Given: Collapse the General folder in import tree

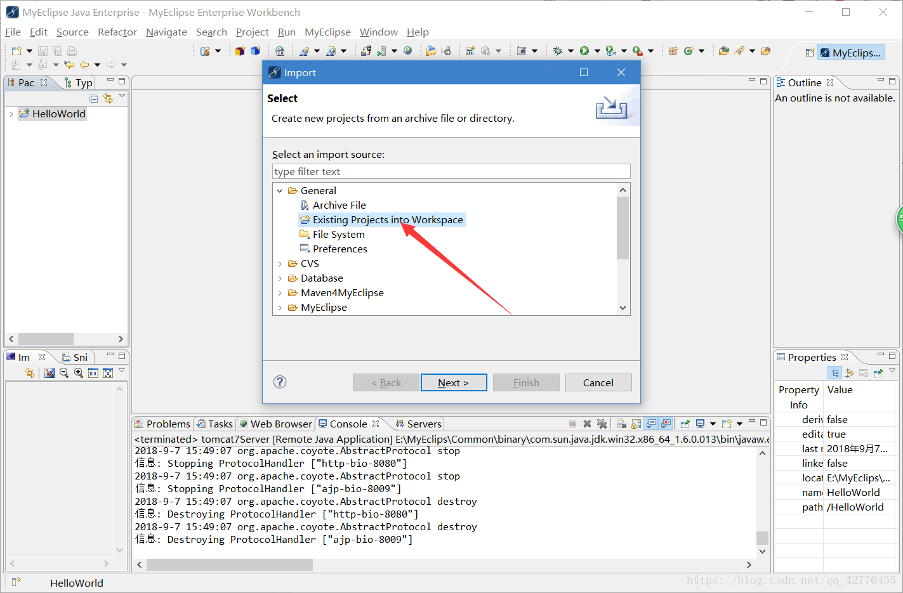Looking at the screenshot, I should (280, 191).
